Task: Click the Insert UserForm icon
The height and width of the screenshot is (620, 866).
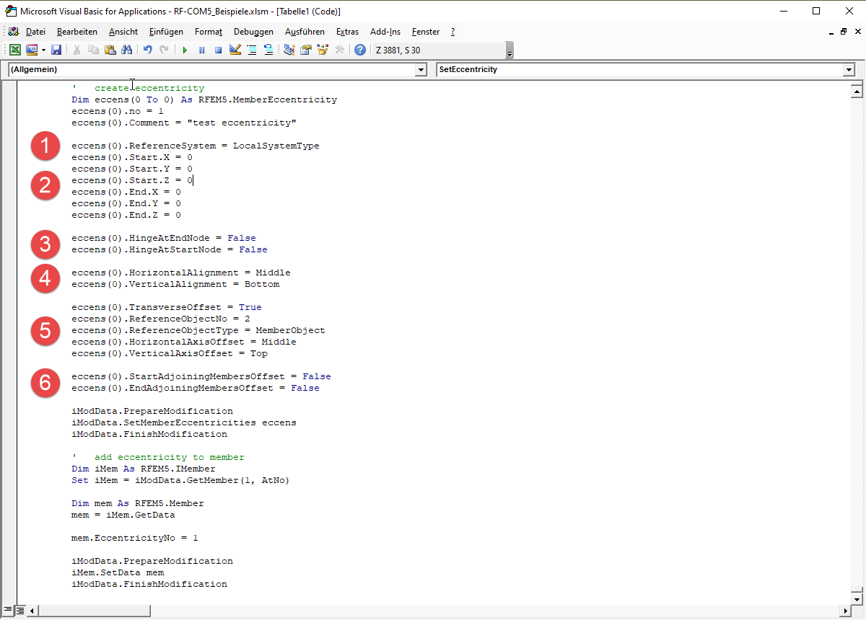Action: click(32, 50)
